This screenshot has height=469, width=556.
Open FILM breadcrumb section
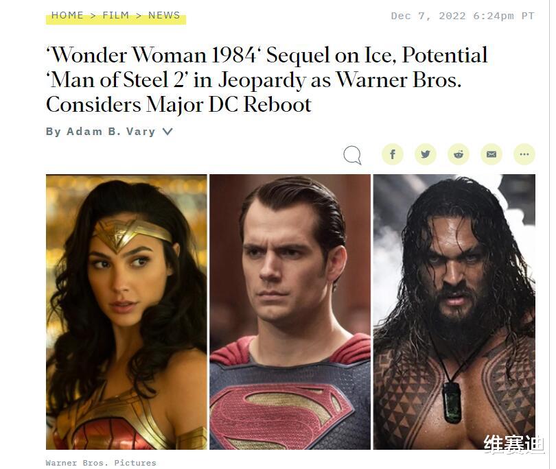pyautogui.click(x=115, y=15)
